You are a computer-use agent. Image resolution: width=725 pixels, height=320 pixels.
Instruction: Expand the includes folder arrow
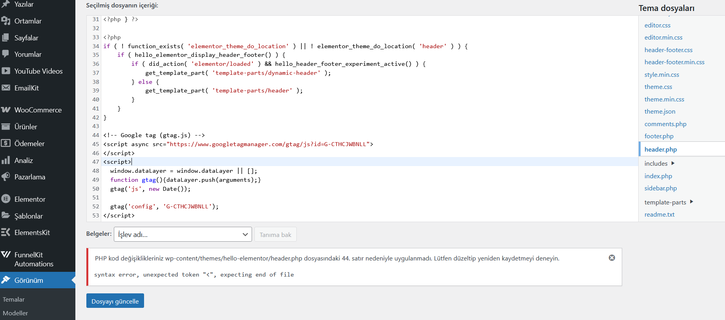coord(673,163)
